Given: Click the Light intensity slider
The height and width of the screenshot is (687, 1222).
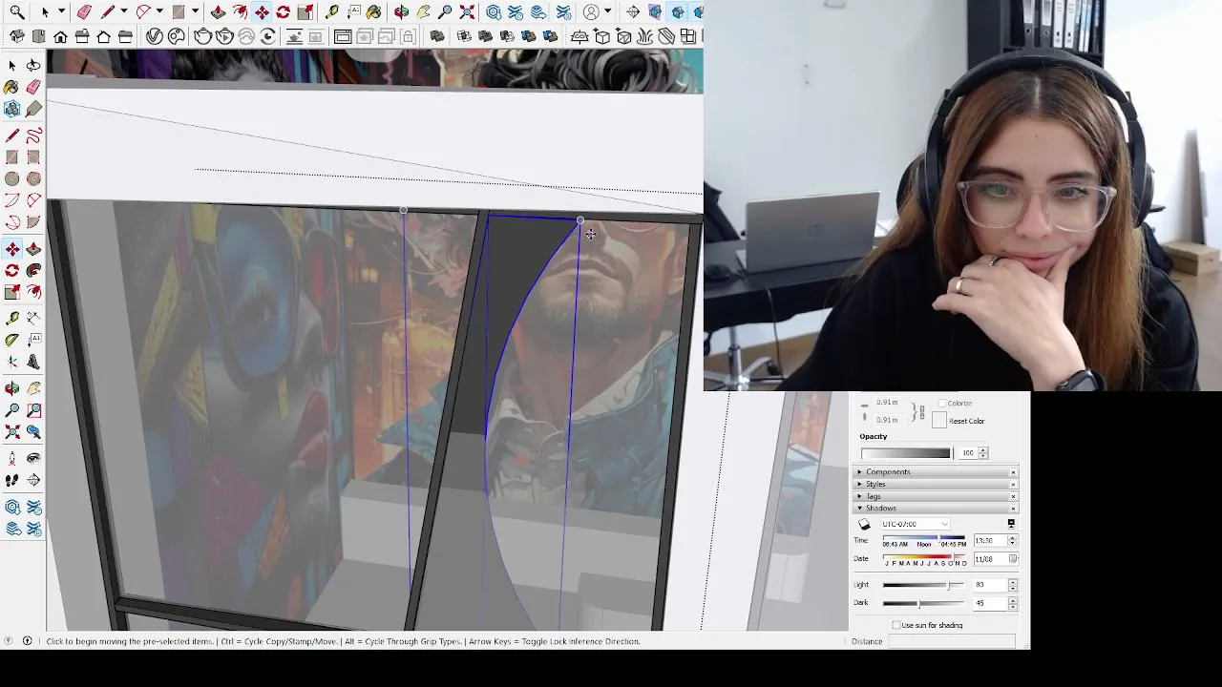Looking at the screenshot, I should coord(924,585).
